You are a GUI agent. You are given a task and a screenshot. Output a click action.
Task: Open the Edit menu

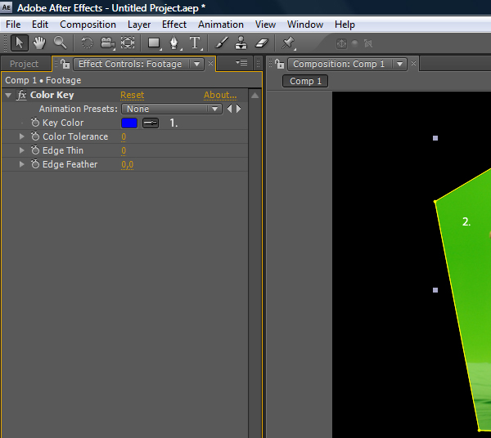(x=40, y=25)
